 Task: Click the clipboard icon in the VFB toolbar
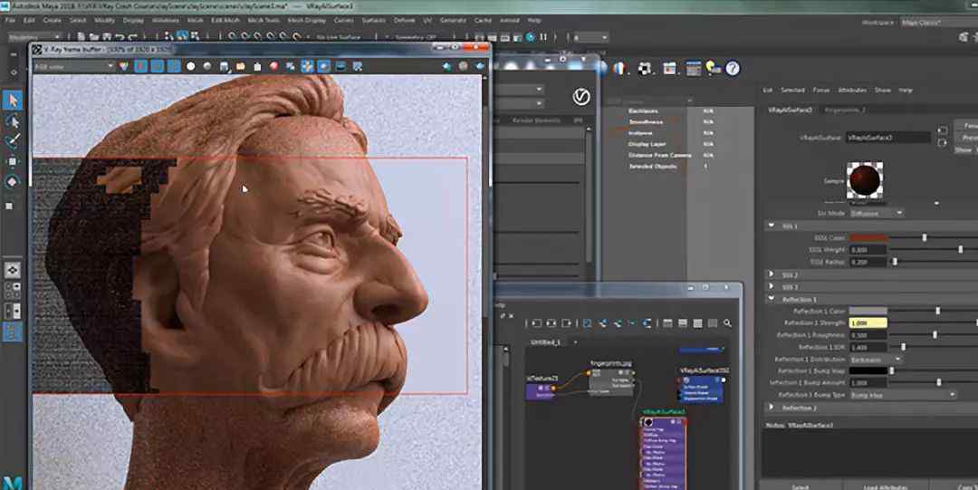pos(257,66)
